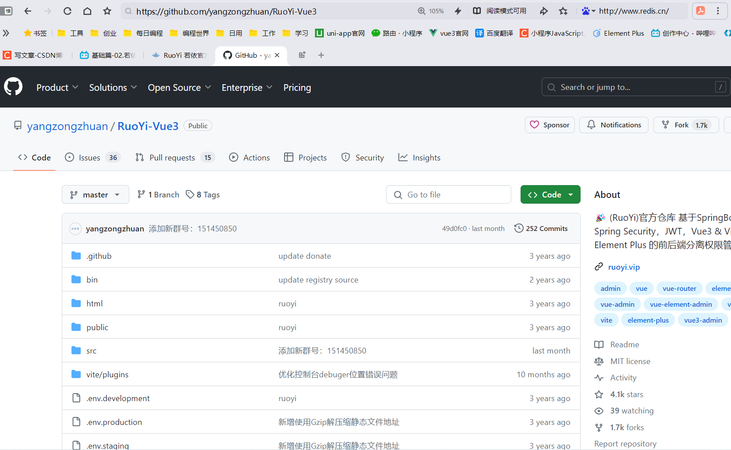Image resolution: width=731 pixels, height=450 pixels.
Task: Visit the ruoyi.vip link
Action: [x=623, y=267]
